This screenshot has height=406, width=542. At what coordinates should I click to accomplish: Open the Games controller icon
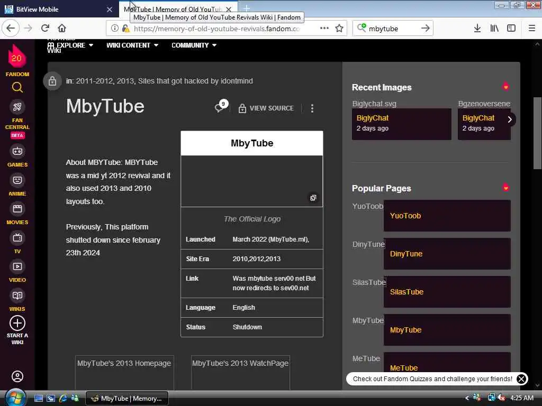[17, 151]
